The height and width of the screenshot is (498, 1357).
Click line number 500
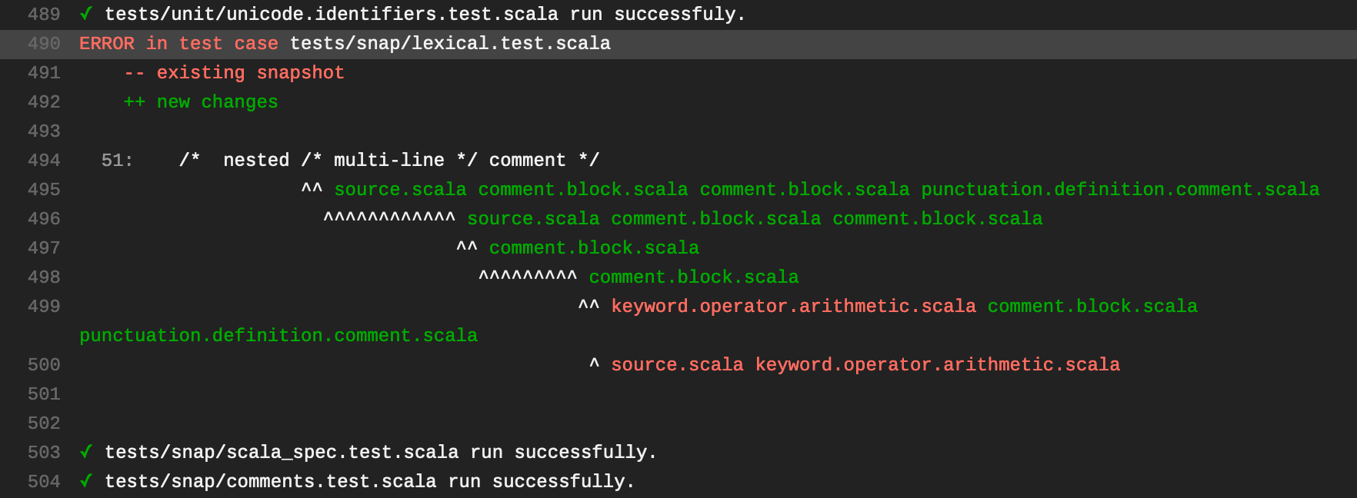[44, 365]
